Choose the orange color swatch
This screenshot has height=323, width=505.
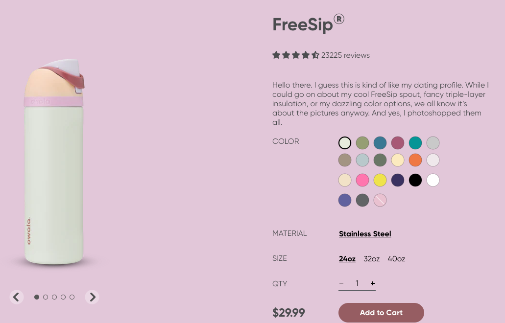pos(415,160)
